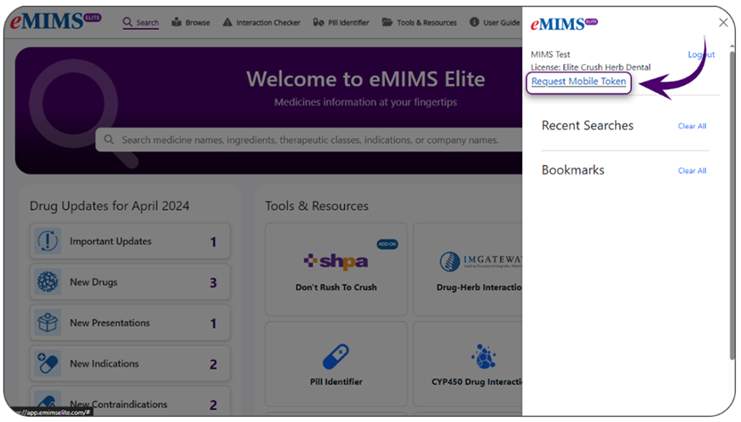Open the CYP450 Drug Interaction card label
741x422 pixels.
coord(476,382)
